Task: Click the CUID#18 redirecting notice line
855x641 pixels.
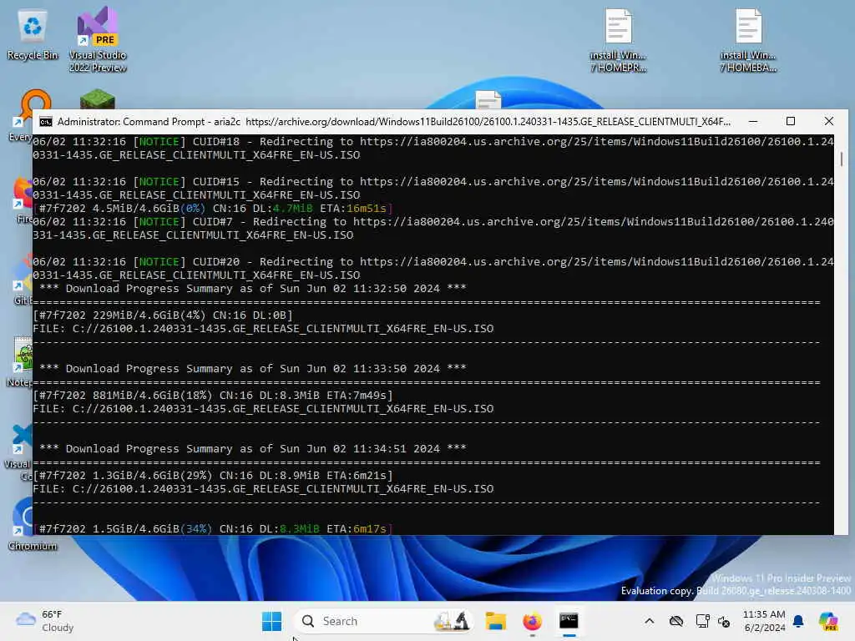Action: click(433, 149)
